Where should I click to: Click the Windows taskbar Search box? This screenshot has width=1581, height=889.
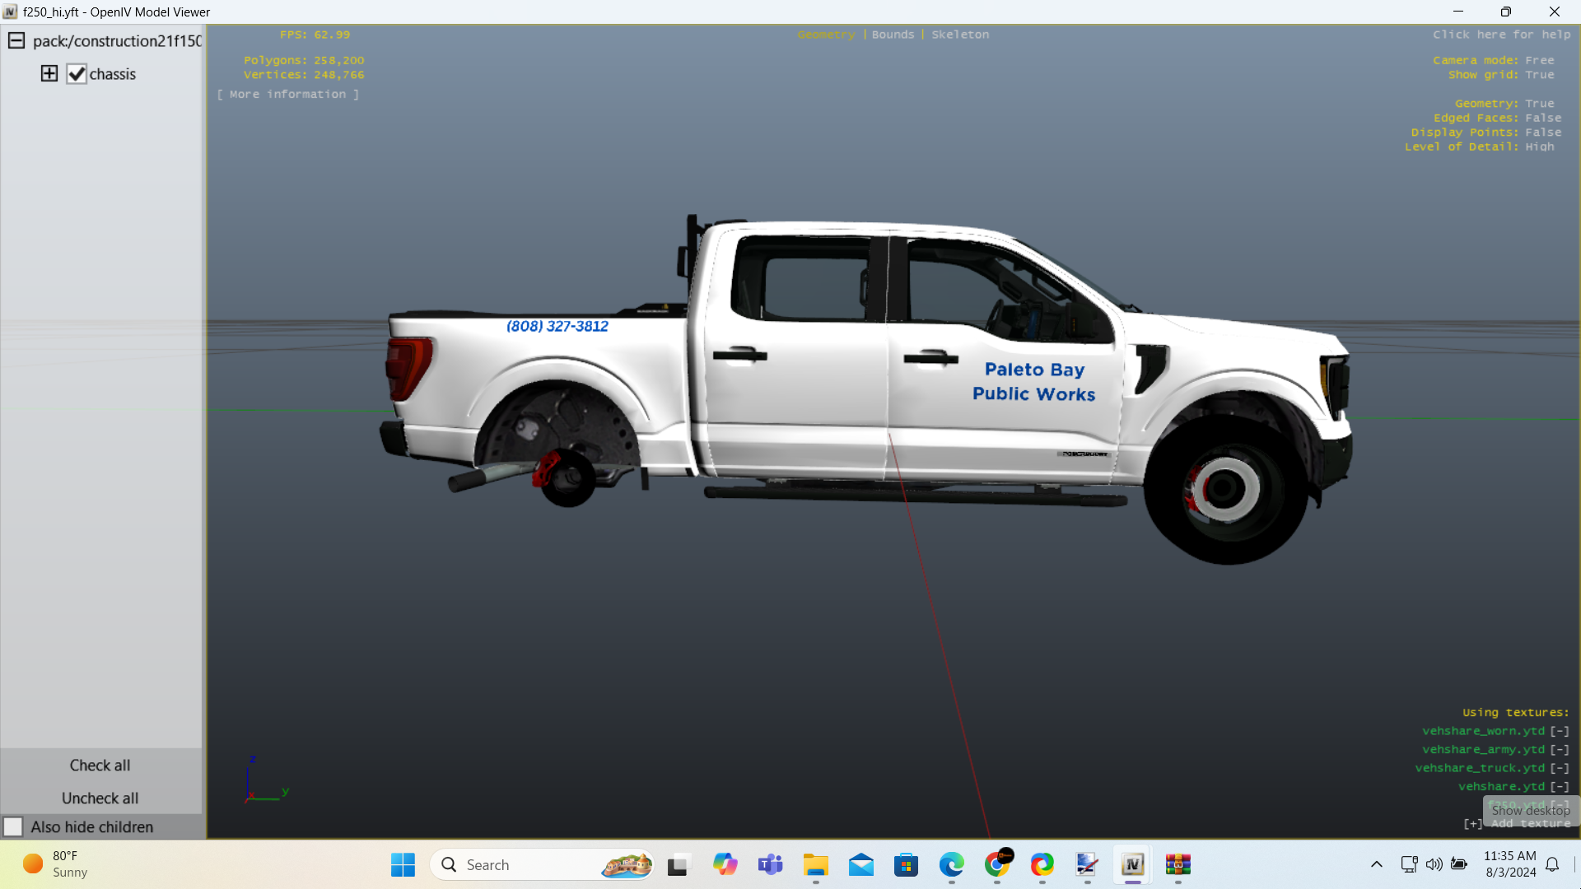tap(527, 864)
